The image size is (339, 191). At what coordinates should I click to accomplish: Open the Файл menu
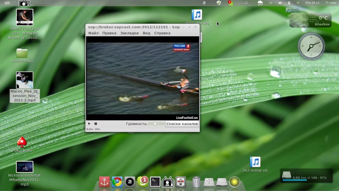[93, 33]
